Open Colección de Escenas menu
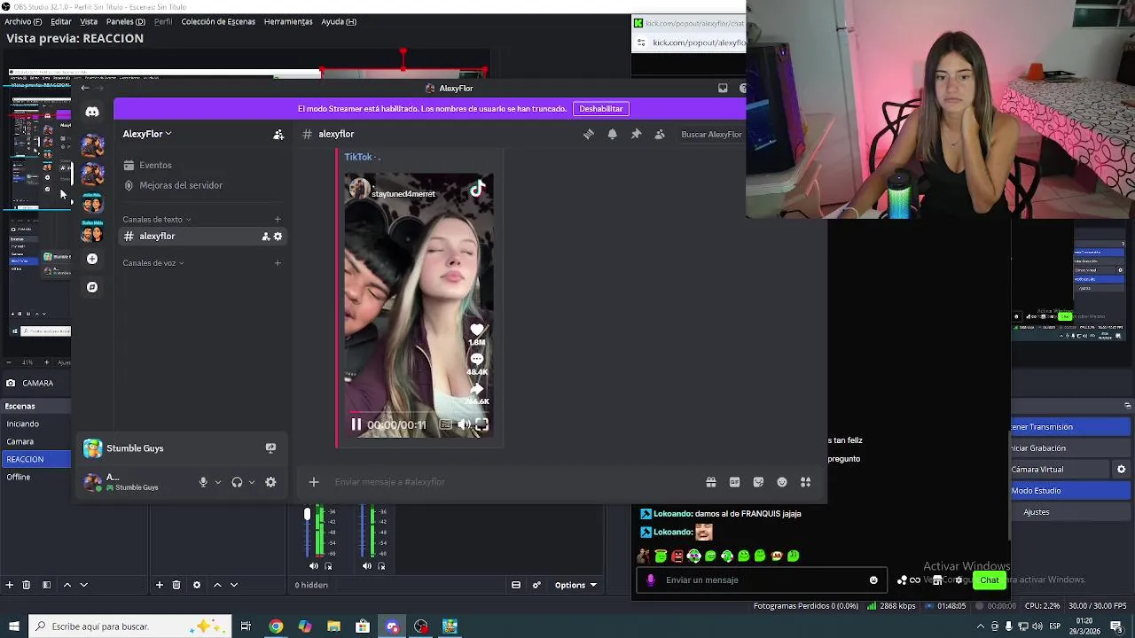The width and height of the screenshot is (1135, 638). (x=218, y=21)
